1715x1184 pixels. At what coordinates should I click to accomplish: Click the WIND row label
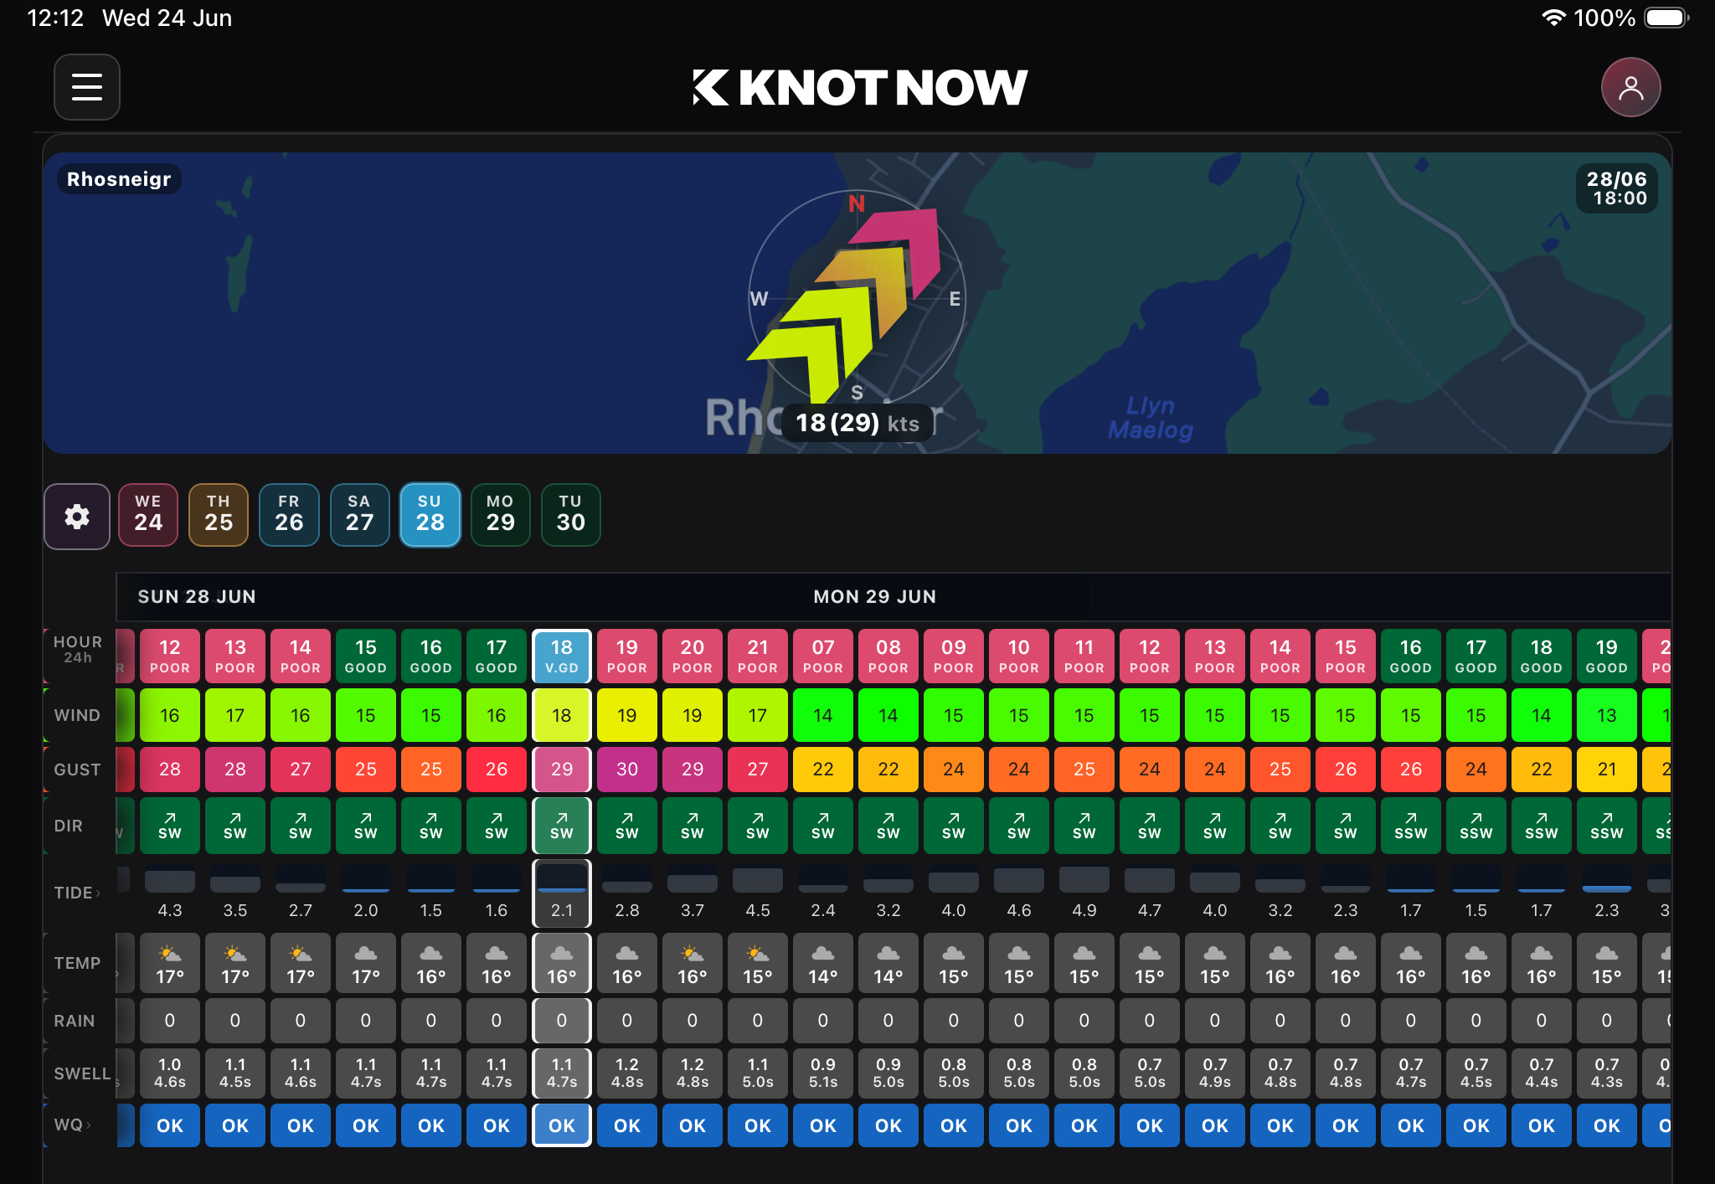coord(77,715)
